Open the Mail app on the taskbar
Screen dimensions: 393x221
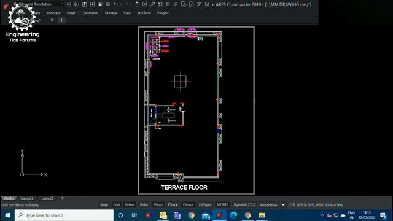tap(206, 215)
